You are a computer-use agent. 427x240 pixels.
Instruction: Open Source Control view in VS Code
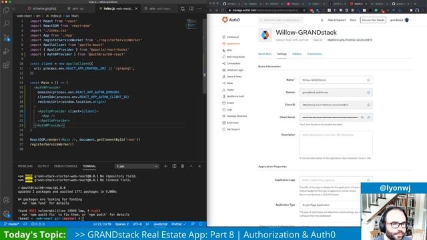tap(6, 37)
